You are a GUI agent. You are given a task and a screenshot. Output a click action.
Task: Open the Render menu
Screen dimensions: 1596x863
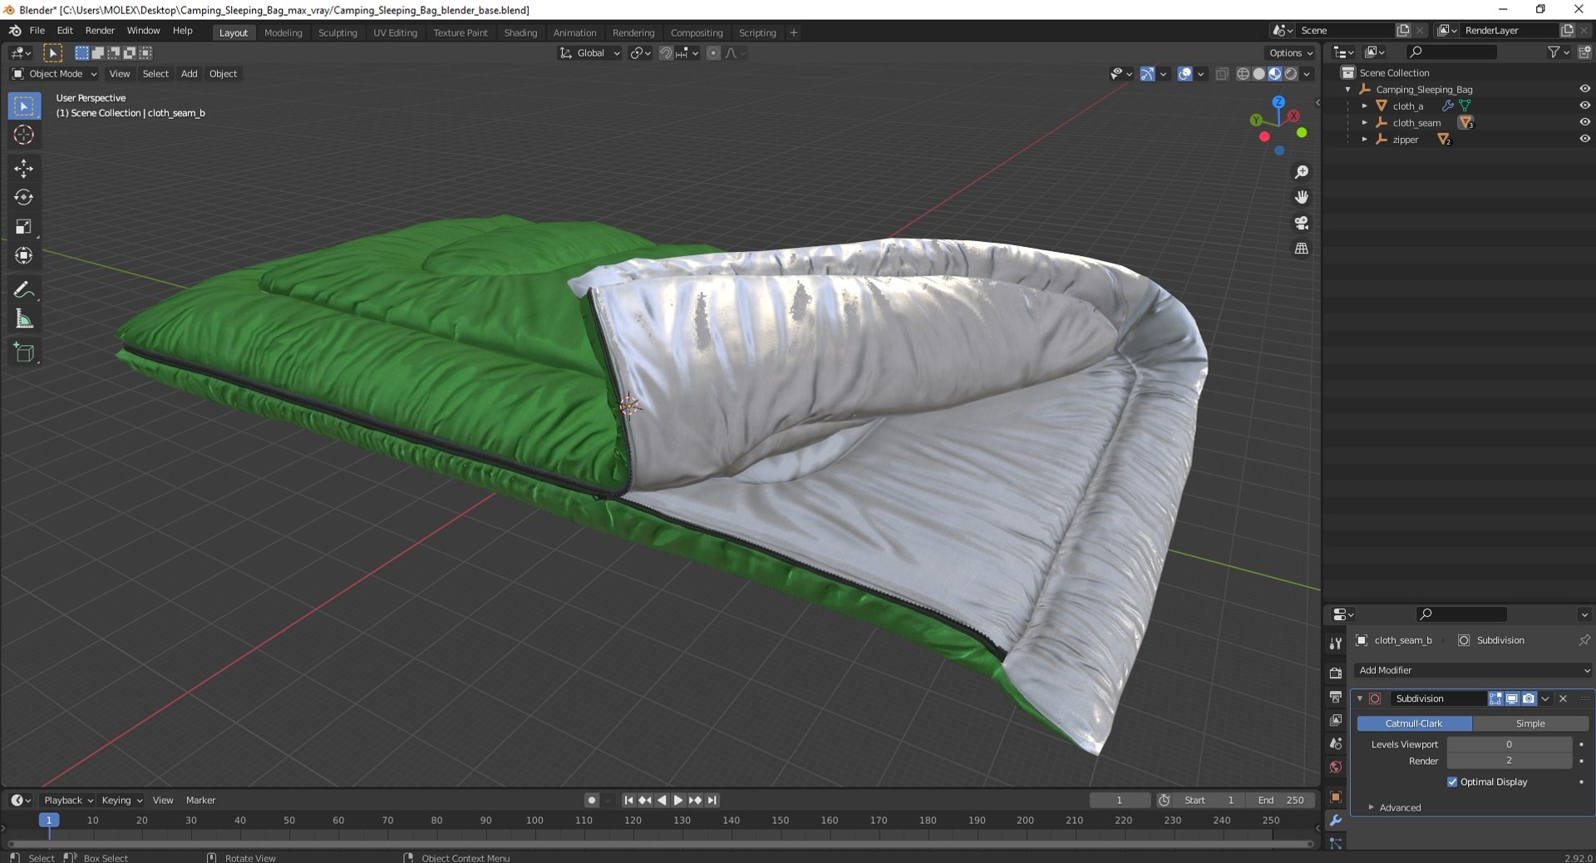pos(100,31)
